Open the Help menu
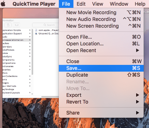 140,4
